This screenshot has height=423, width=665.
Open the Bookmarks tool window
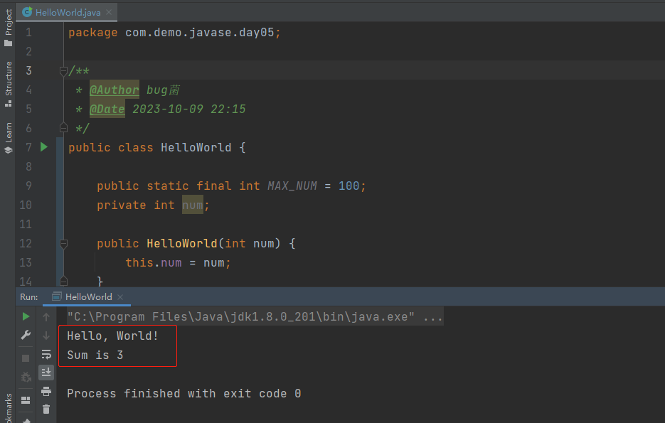click(6, 402)
